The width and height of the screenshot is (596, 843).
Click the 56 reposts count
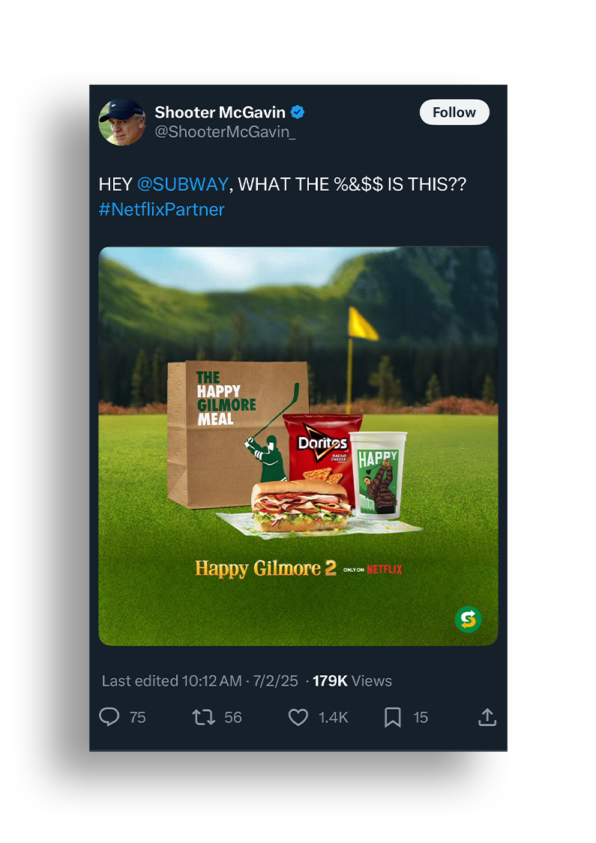click(233, 717)
